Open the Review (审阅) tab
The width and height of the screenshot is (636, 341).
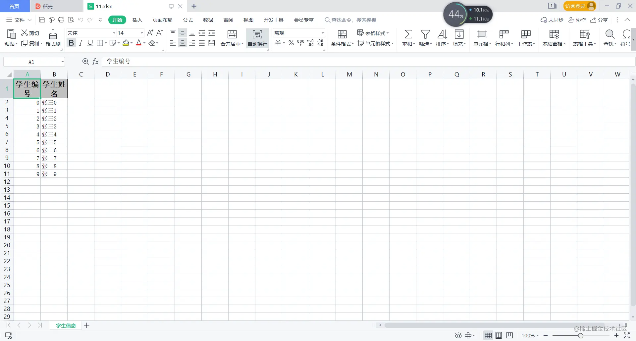(x=228, y=20)
